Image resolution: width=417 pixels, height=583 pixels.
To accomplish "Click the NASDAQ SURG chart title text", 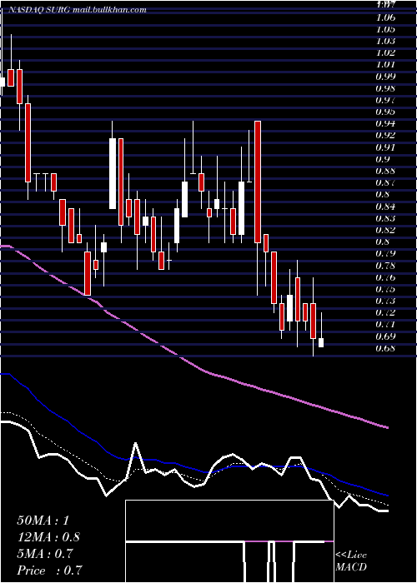I will [x=77, y=10].
